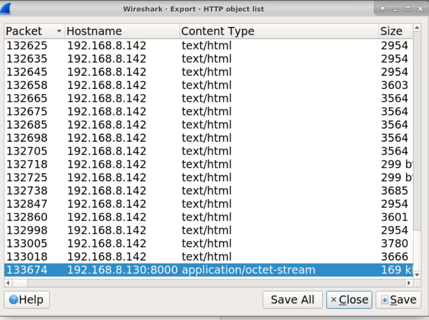This screenshot has height=320, width=429.
Task: Select packet 132725 row
Action: click(208, 177)
